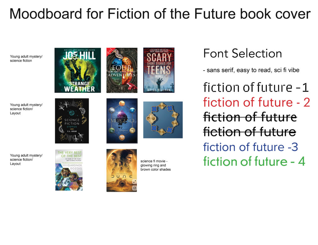Click the sans serif font description note

(251, 70)
